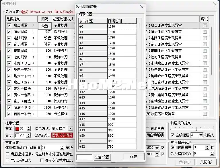This screenshot has width=220, height=168.
Task: Check 显示多倍并发日志 option
Action: [42, 161]
